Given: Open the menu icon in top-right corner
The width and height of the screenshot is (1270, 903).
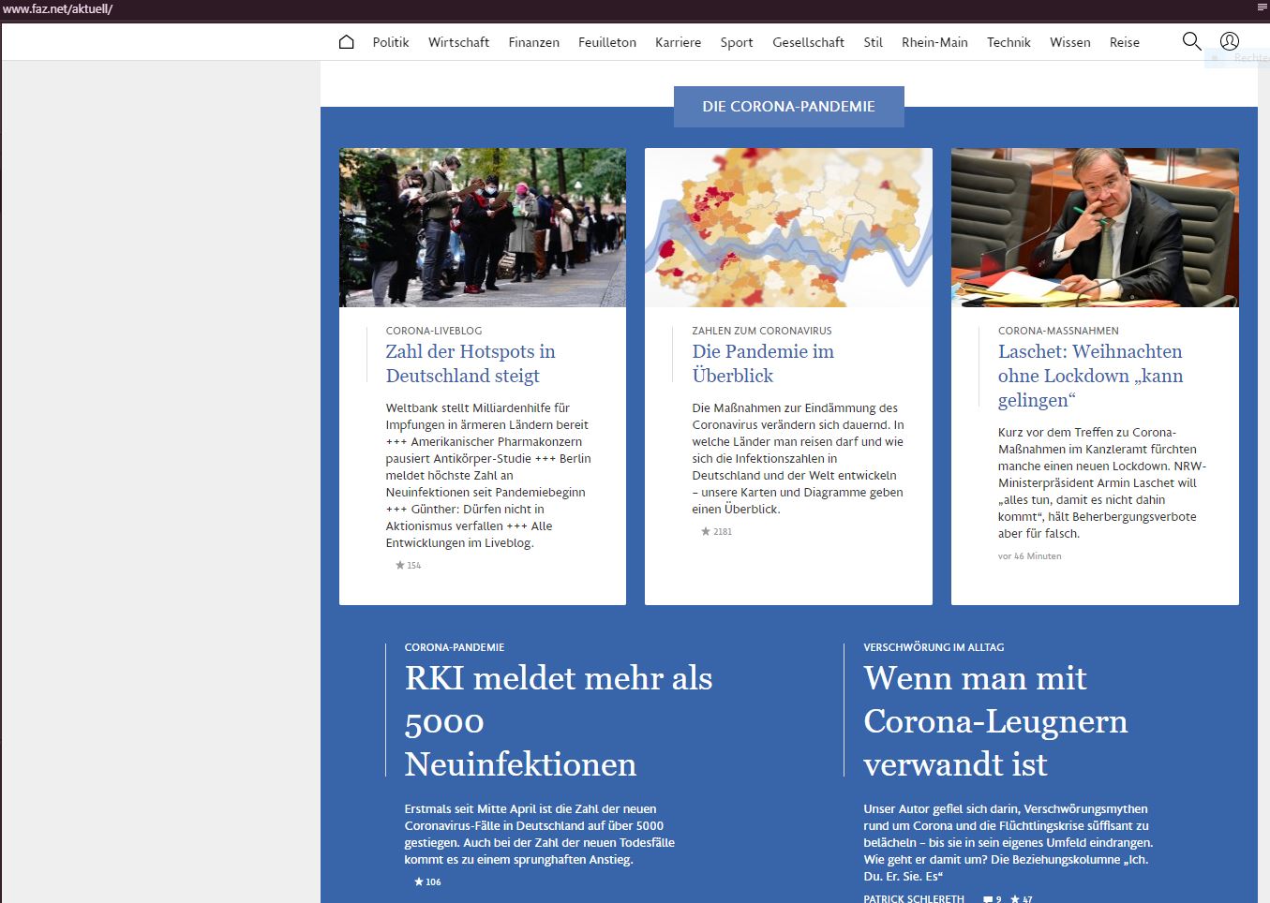Looking at the screenshot, I should pyautogui.click(x=1262, y=7).
